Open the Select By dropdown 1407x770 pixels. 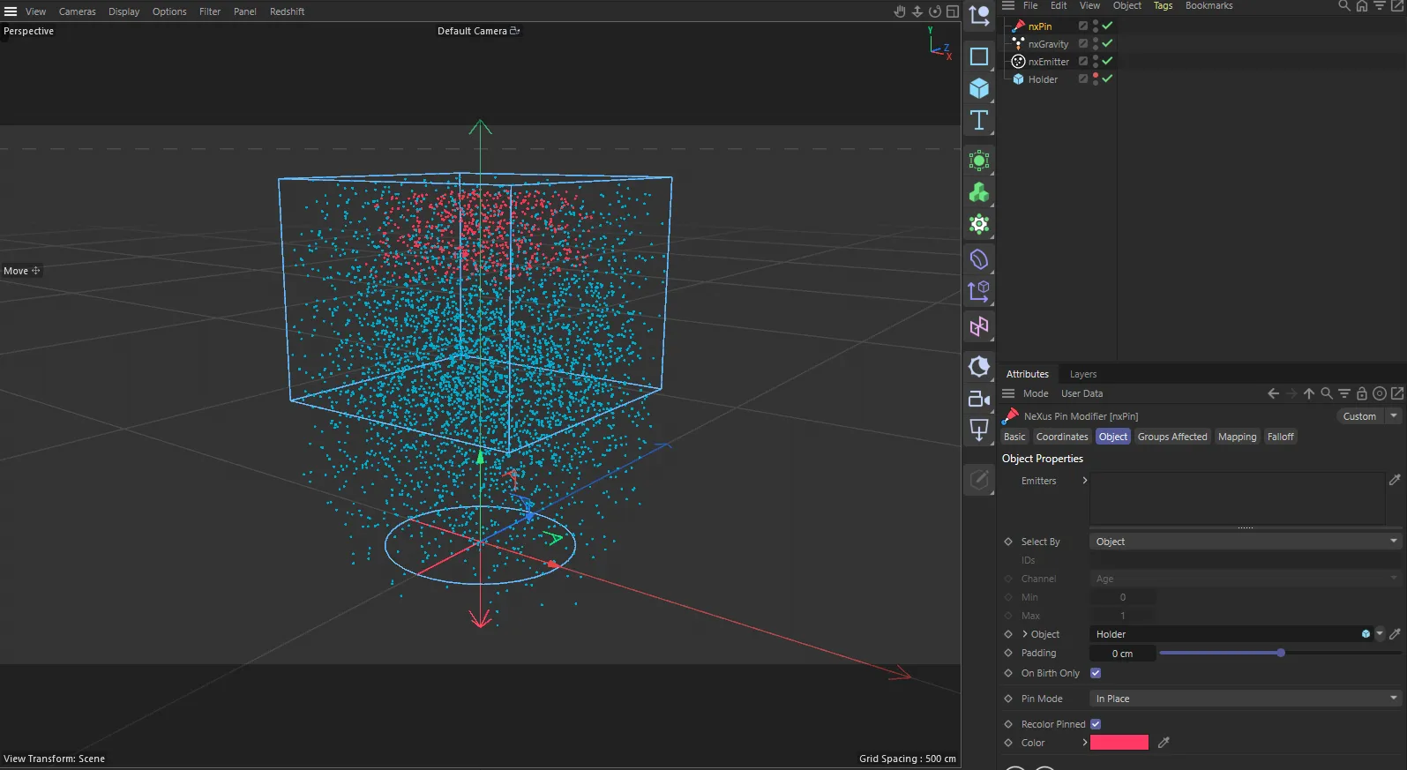pyautogui.click(x=1246, y=542)
